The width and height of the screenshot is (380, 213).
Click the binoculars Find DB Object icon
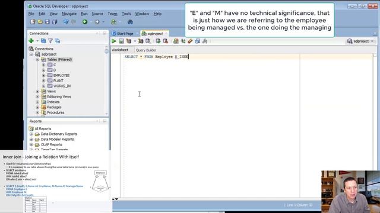point(130,22)
